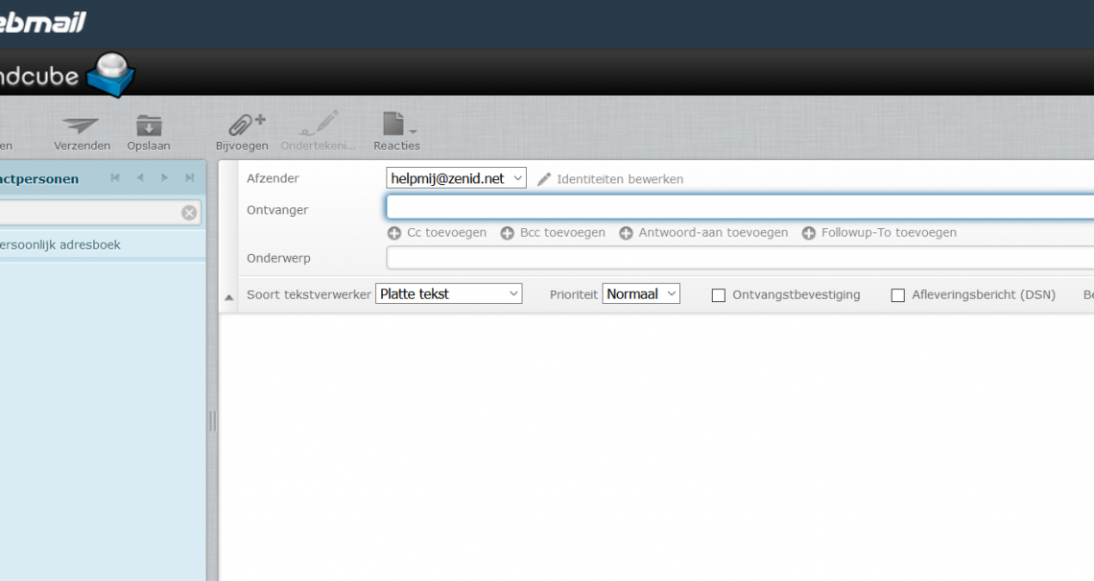Open Persoonlijk adresboek address book

pos(103,245)
